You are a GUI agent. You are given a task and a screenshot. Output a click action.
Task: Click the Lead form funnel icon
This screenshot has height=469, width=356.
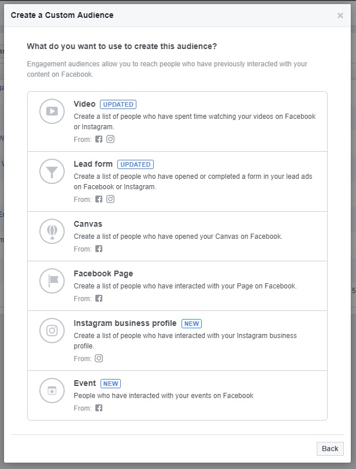(52, 171)
